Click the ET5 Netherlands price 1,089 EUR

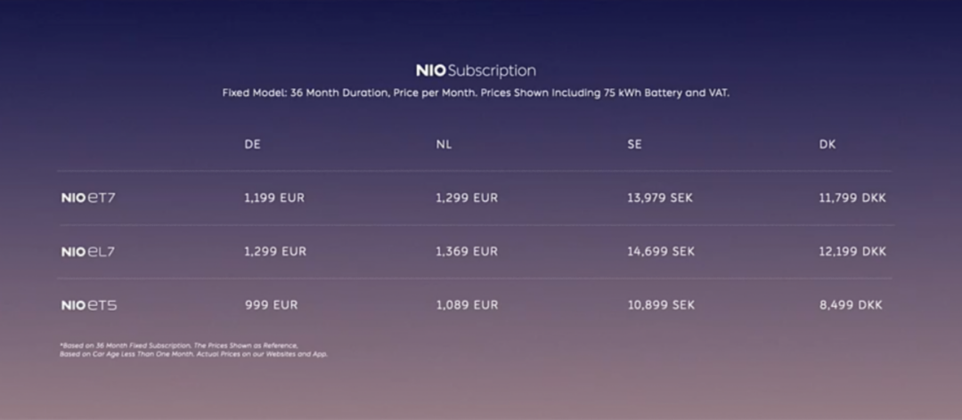point(467,304)
